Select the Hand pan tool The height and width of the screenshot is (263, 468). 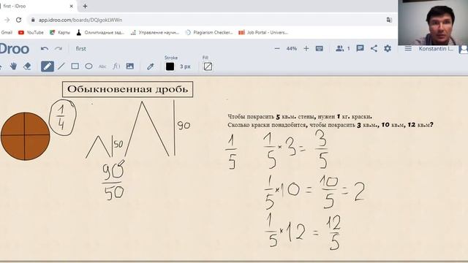tap(13, 66)
